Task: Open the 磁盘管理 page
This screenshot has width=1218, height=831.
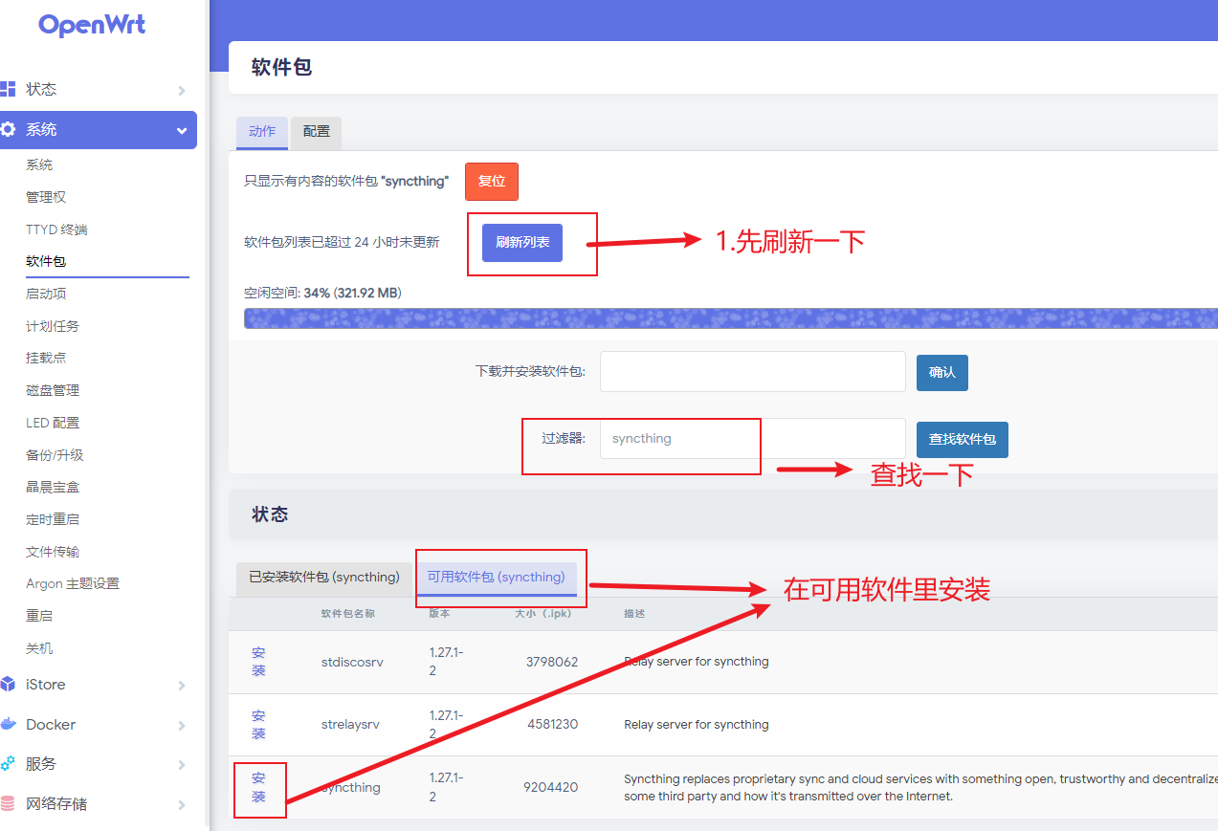Action: pos(53,390)
